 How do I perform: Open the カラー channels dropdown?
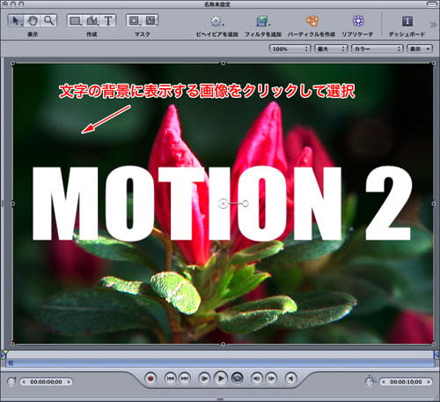(377, 48)
